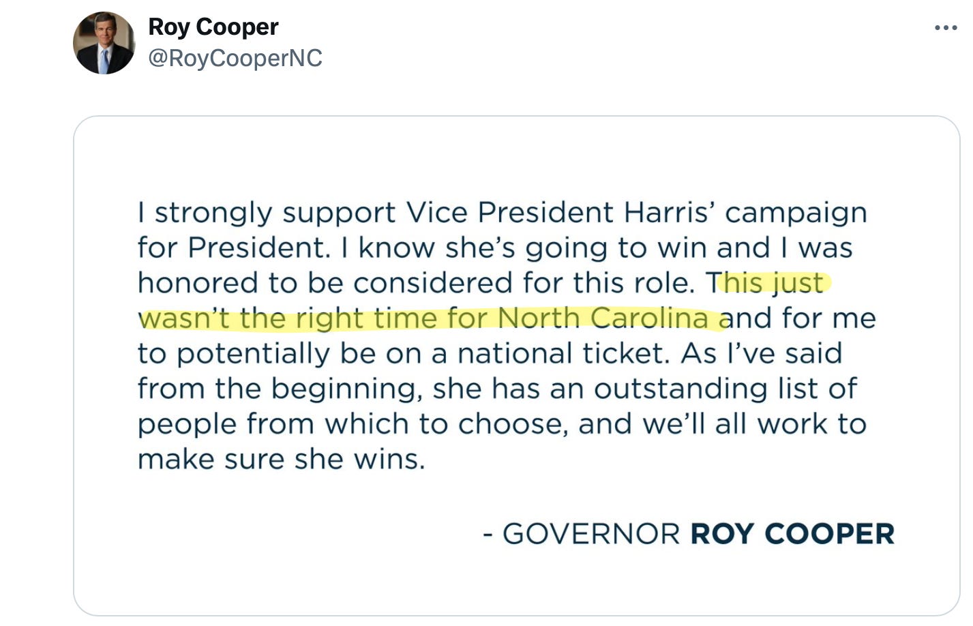Open the Roy Cooper display name link
This screenshot has height=626, width=973.
pos(213,27)
